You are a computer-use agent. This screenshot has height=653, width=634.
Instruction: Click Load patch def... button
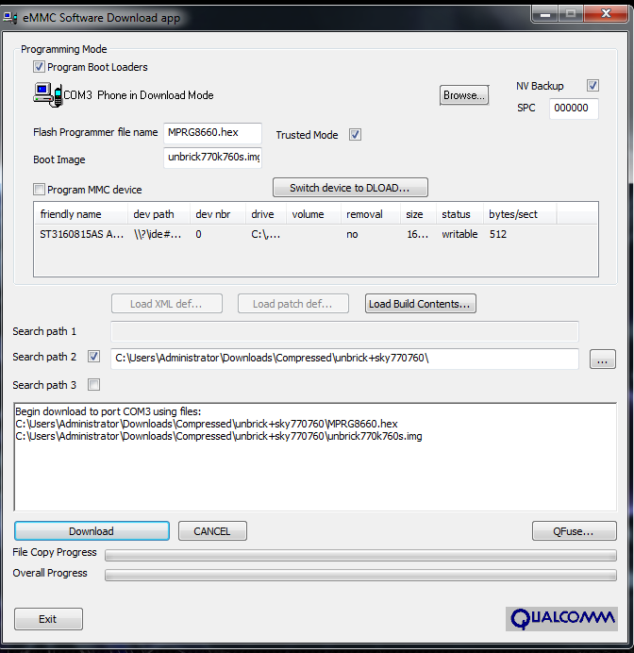[x=293, y=304]
